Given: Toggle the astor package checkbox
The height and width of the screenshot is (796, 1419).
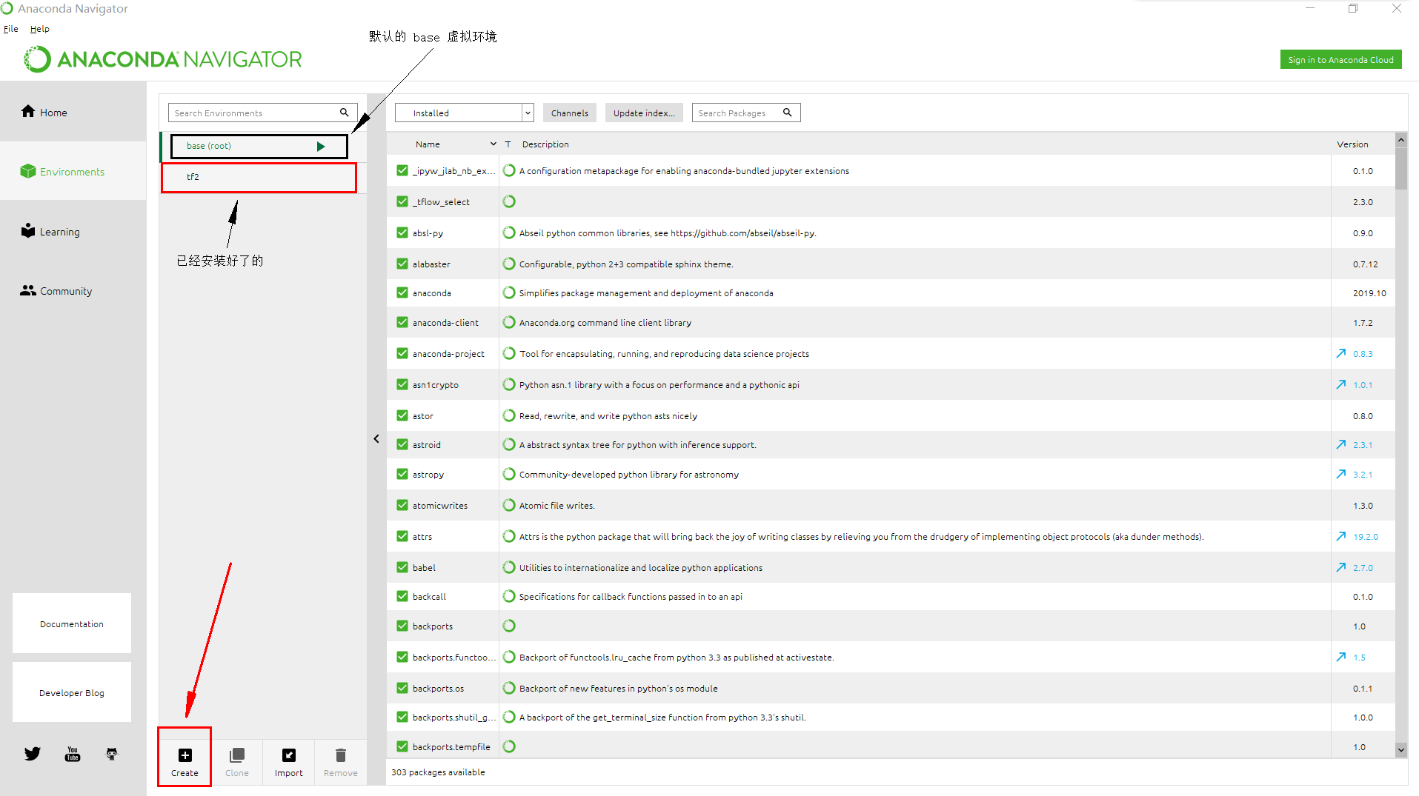Looking at the screenshot, I should pyautogui.click(x=402, y=416).
